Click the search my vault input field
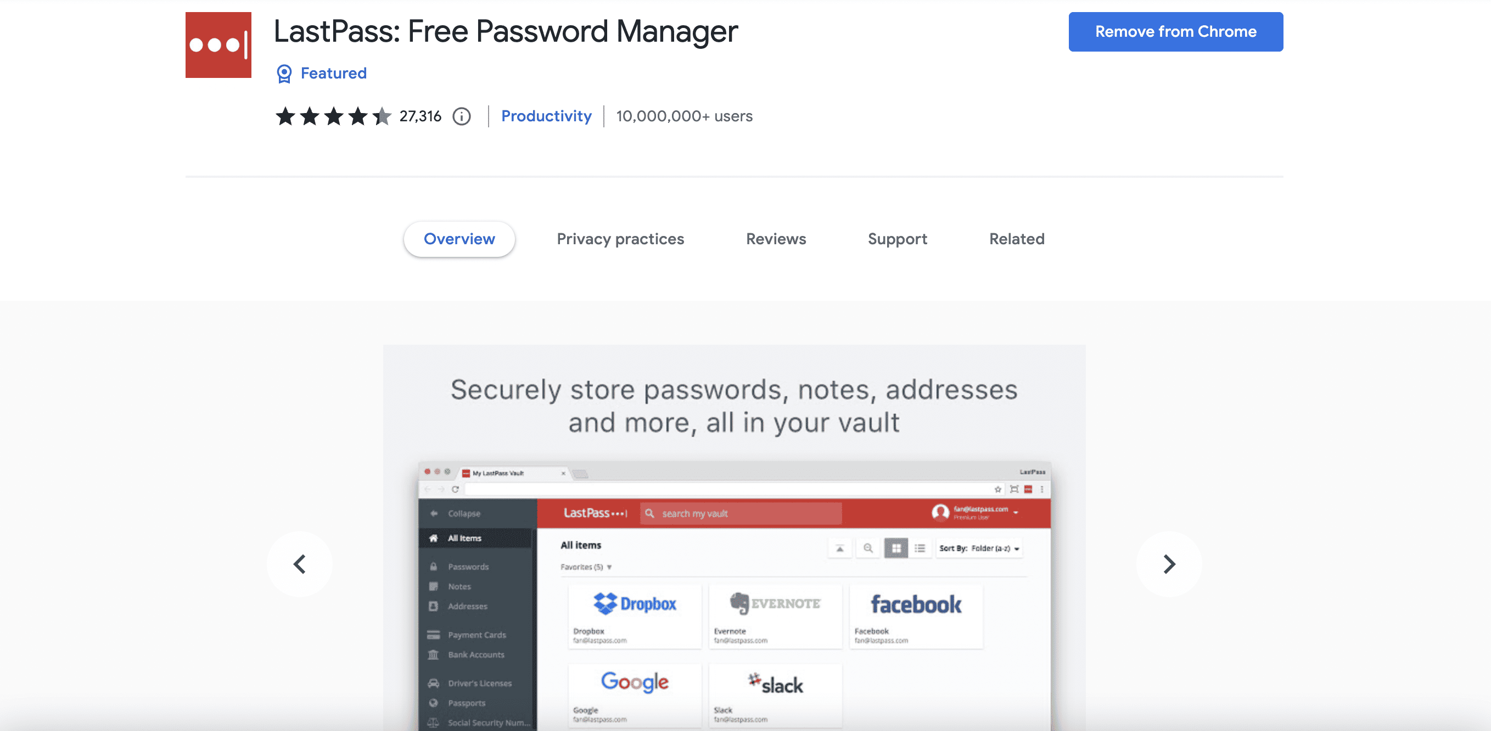1491x731 pixels. (741, 513)
